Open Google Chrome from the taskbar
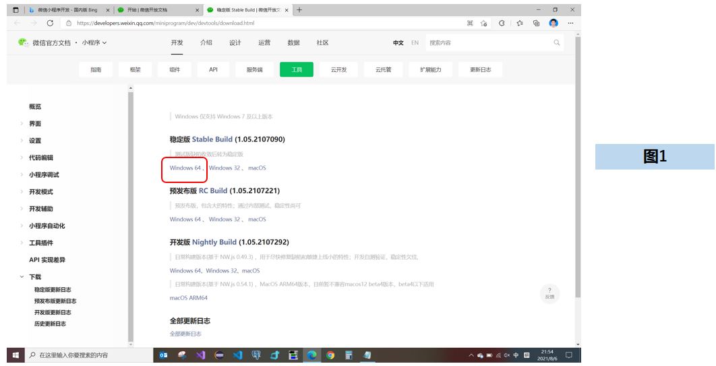 tap(330, 355)
